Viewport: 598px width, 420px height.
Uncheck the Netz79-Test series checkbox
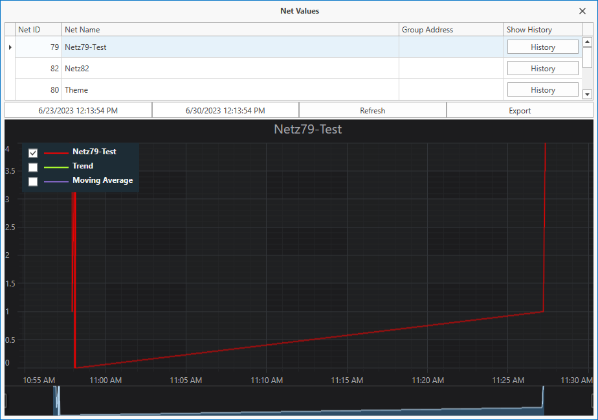pos(33,153)
